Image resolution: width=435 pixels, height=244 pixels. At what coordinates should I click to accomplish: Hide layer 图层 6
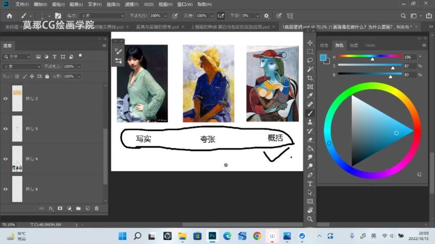pos(5,189)
